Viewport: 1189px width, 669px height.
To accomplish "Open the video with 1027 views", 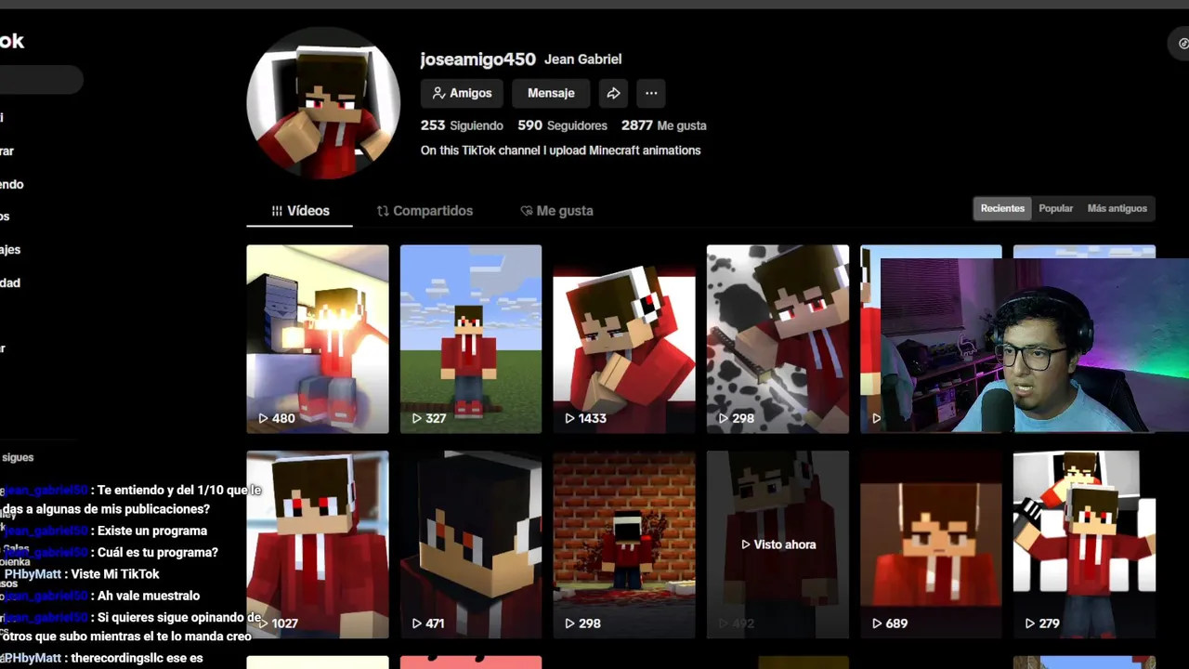I will (318, 544).
